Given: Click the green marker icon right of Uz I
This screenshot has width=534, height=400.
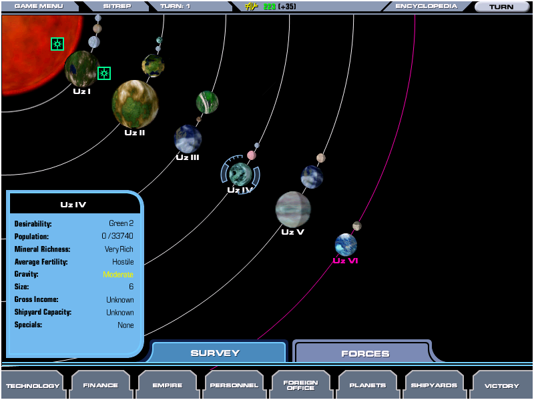Looking at the screenshot, I should coord(104,73).
